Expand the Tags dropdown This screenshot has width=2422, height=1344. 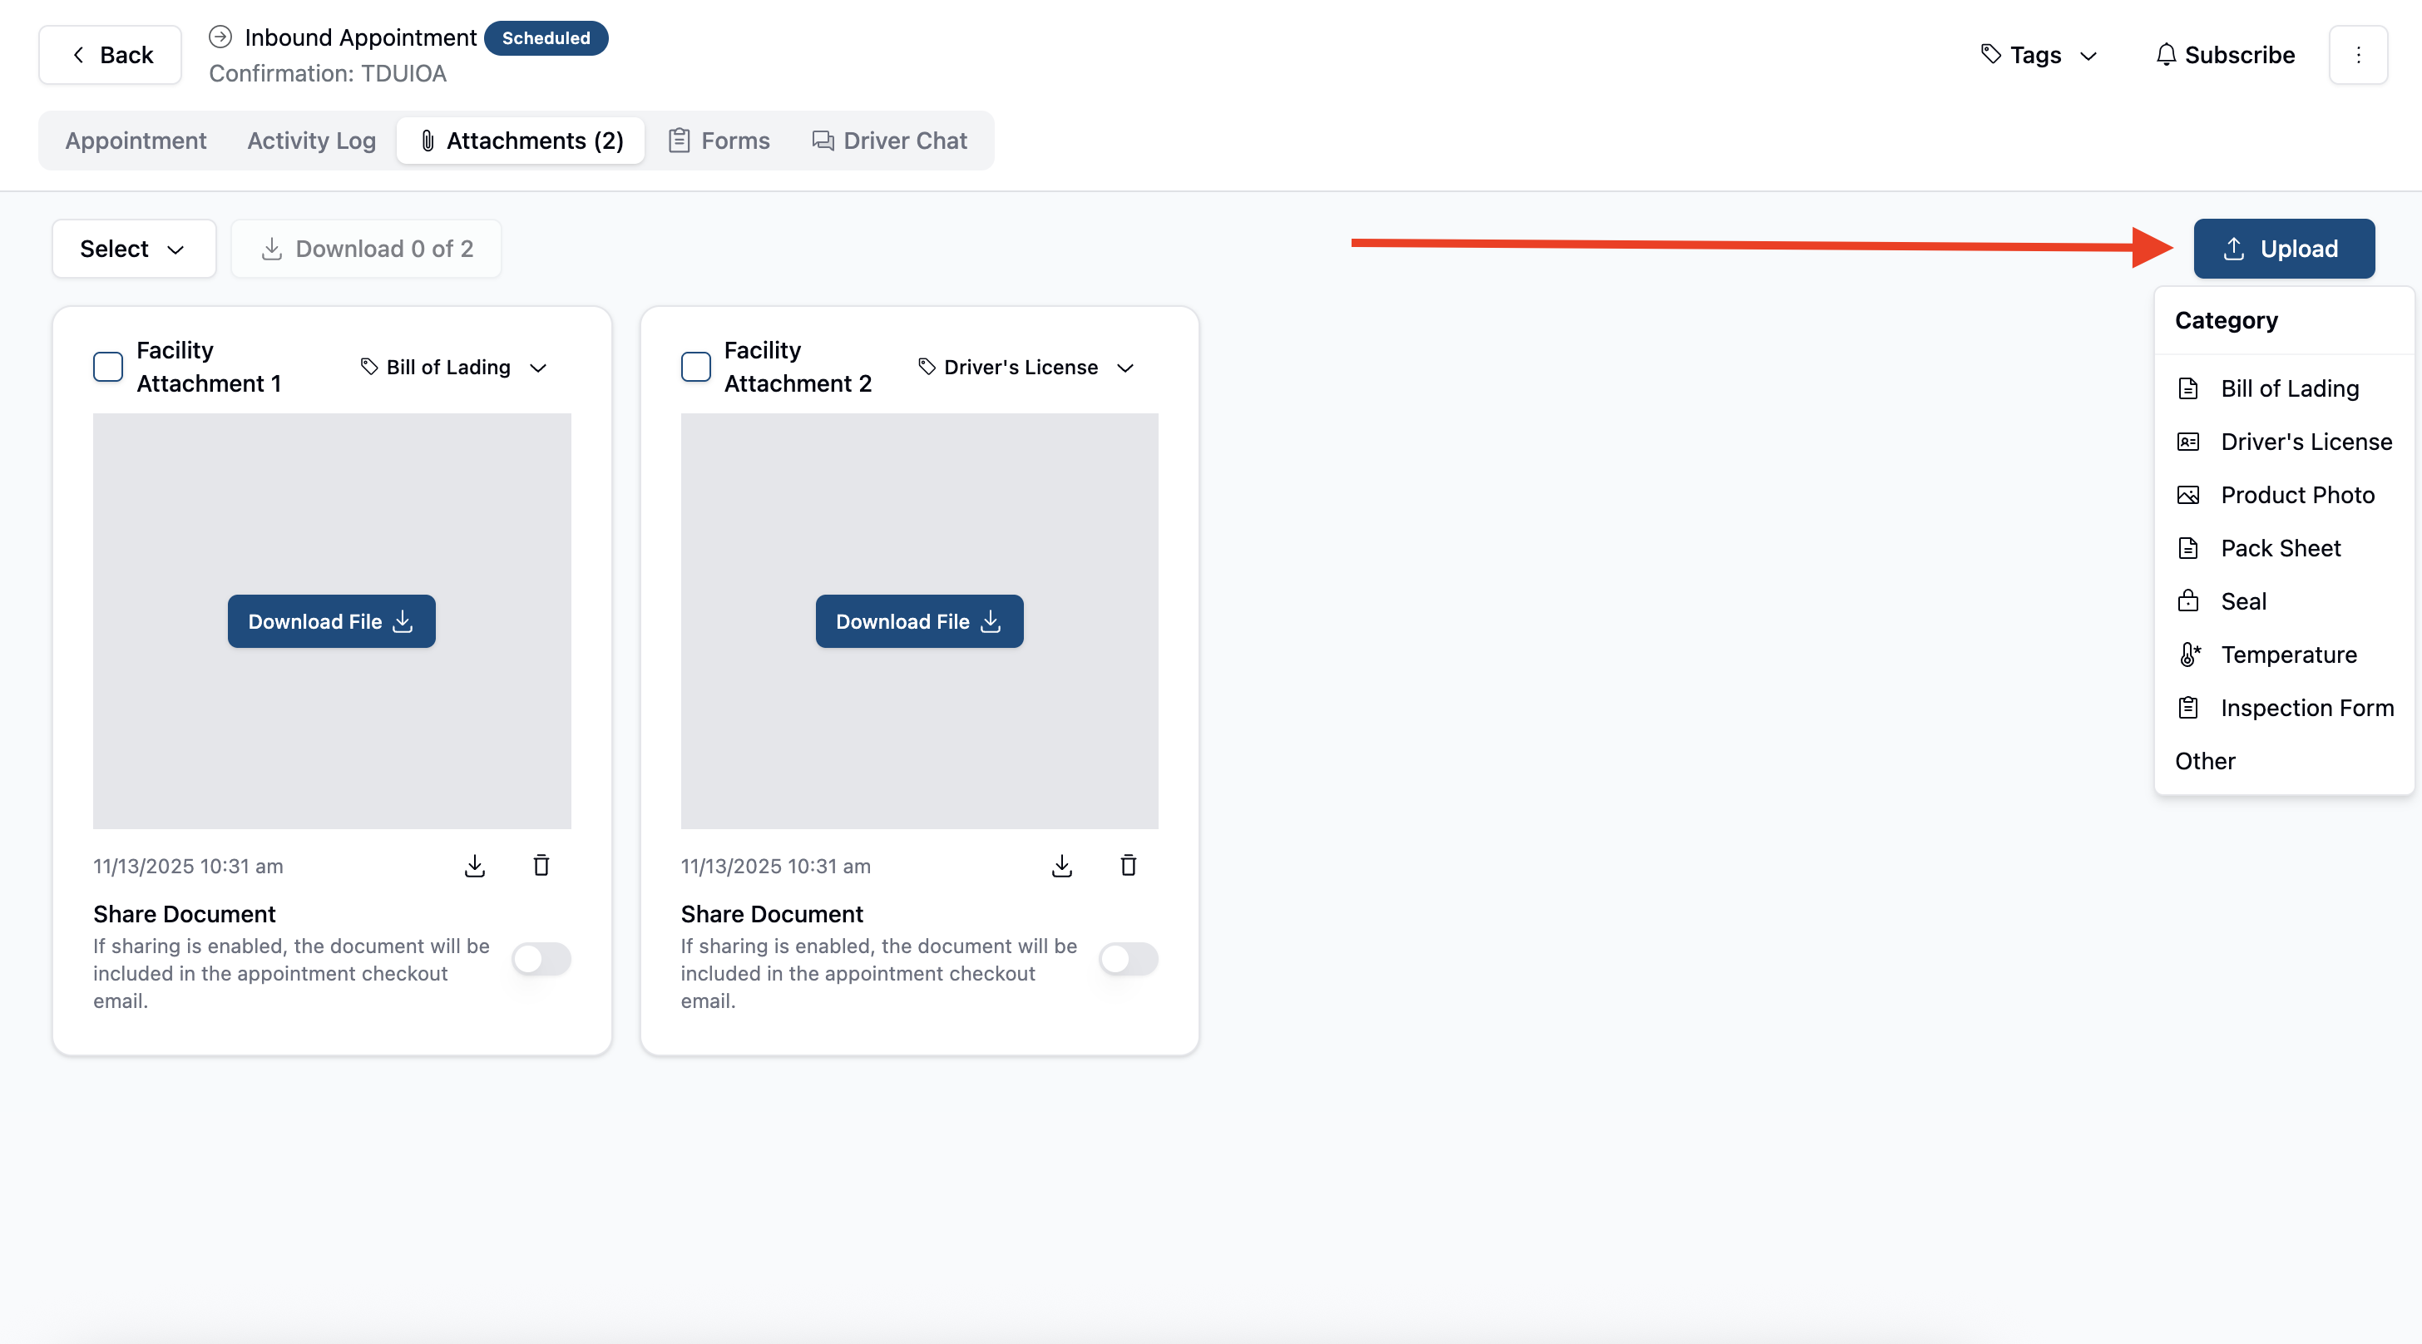[2039, 55]
